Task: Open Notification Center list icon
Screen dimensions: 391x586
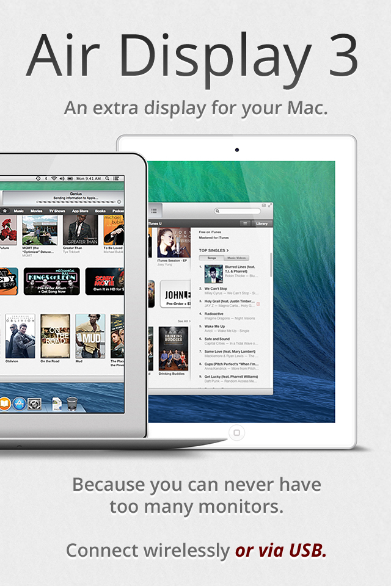Action: coord(116,179)
